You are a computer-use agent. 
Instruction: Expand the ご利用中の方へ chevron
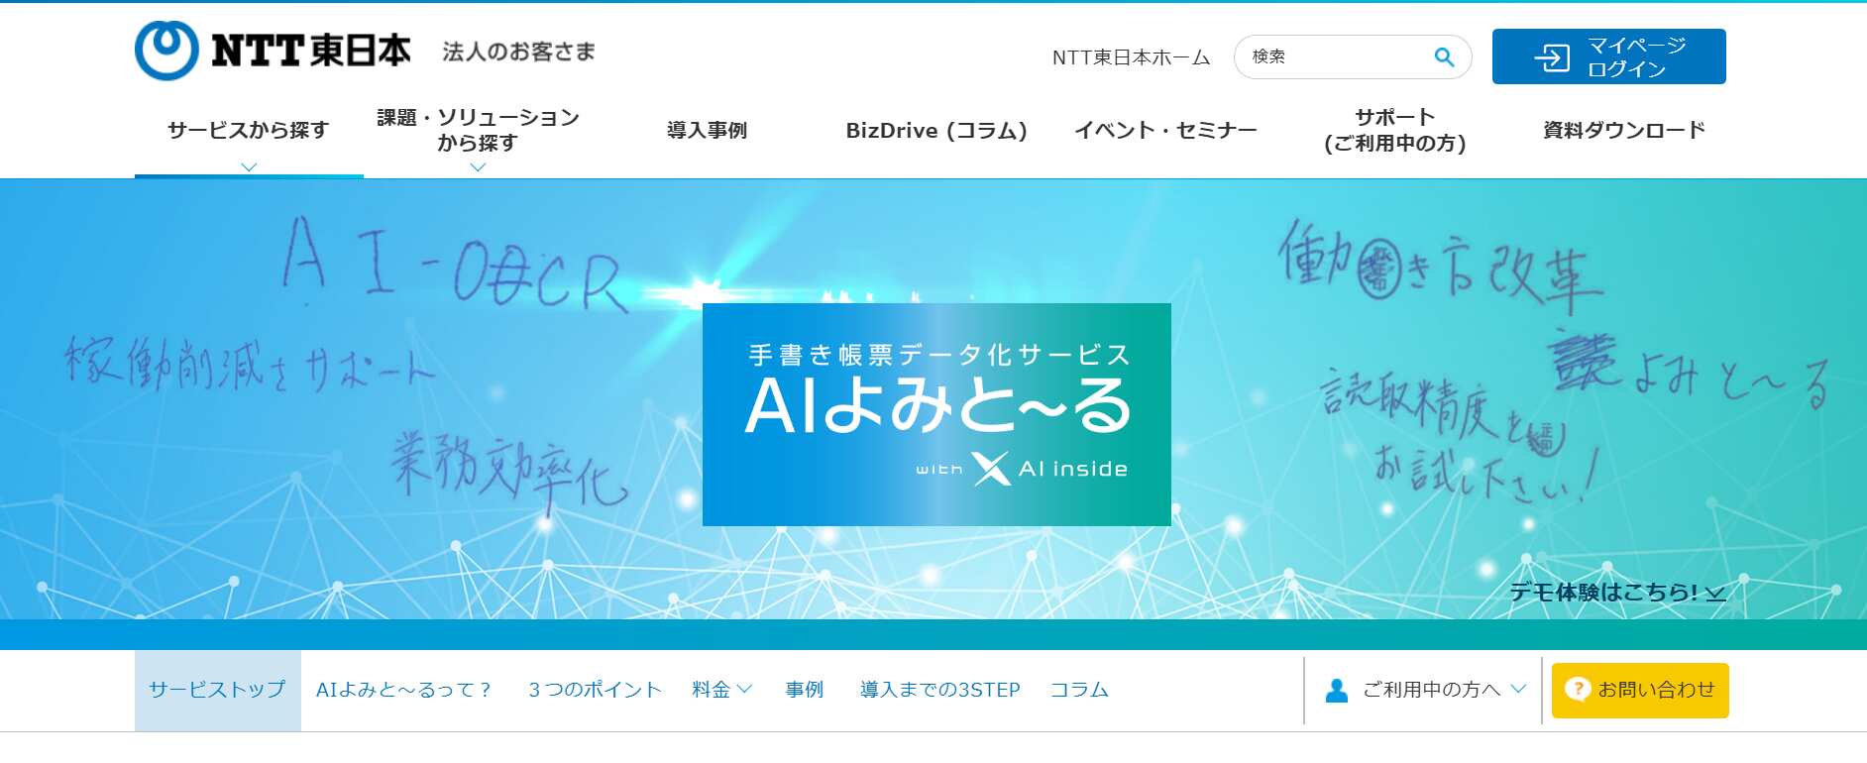[1518, 689]
